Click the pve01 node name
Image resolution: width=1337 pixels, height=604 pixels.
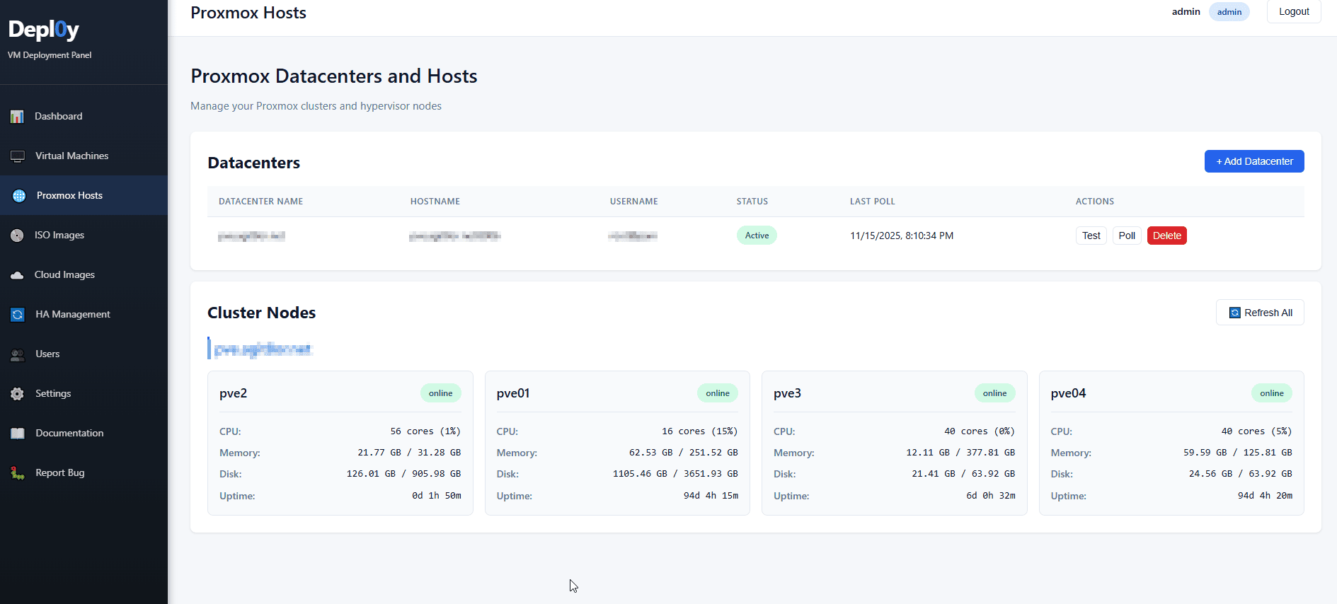[513, 393]
